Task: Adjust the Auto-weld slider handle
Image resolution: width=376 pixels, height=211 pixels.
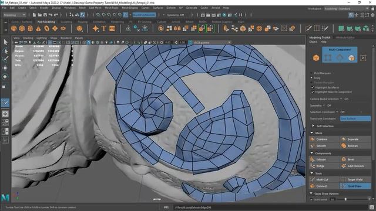Action: point(345,199)
